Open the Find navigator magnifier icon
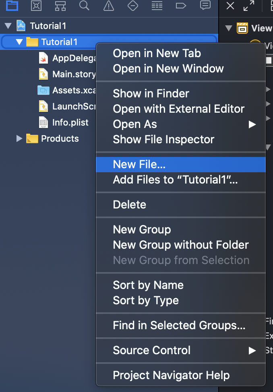 tap(84, 6)
